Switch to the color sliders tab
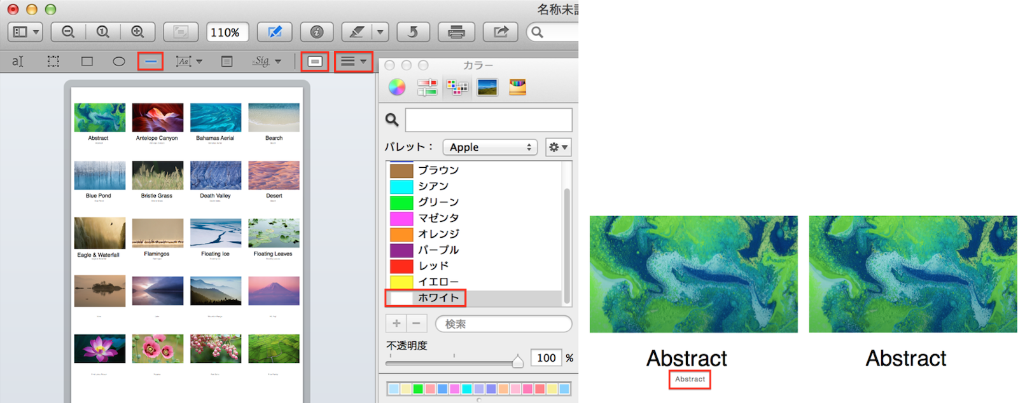The height and width of the screenshot is (403, 1018). [427, 87]
